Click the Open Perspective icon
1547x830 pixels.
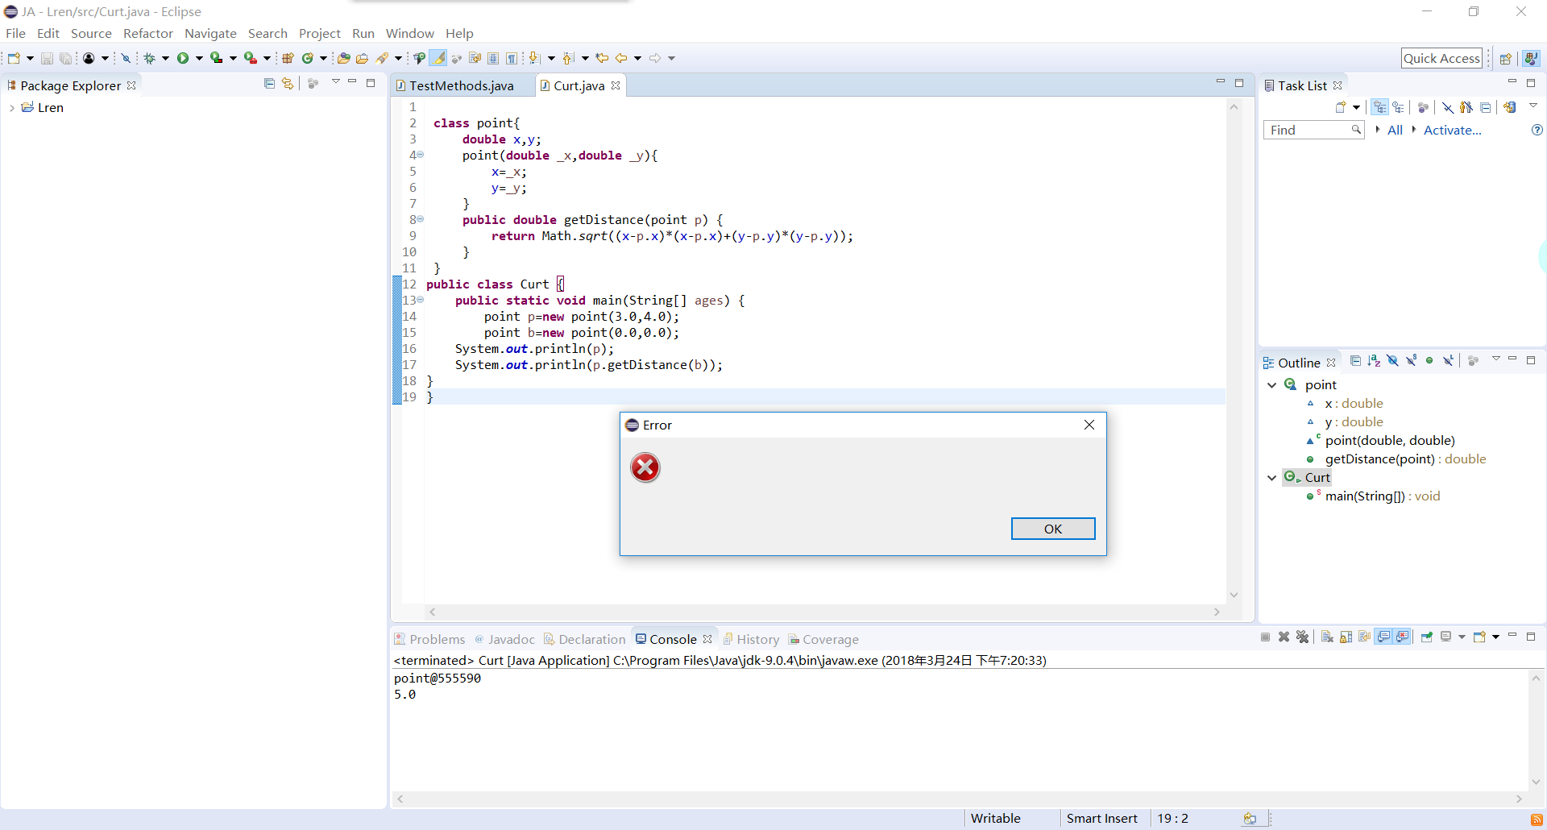[1505, 59]
